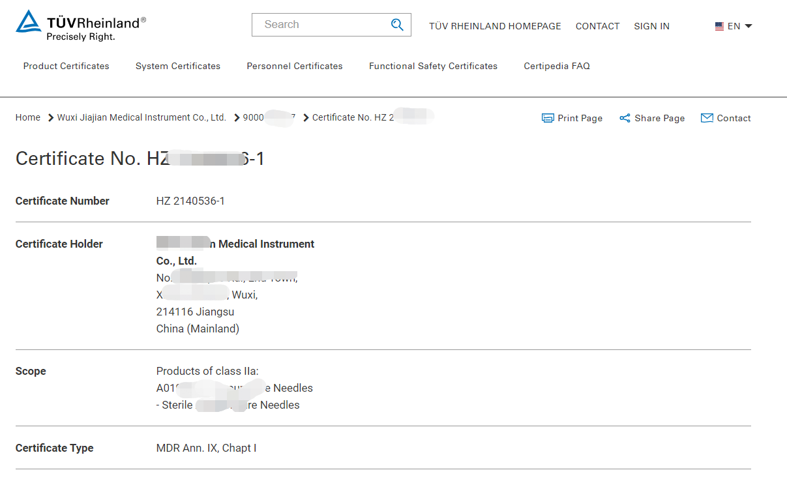Click the share icon beside Share Page

click(625, 118)
